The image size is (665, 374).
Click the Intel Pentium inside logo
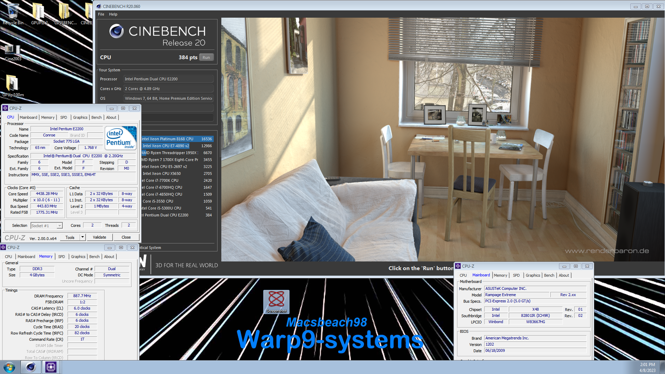(x=121, y=138)
